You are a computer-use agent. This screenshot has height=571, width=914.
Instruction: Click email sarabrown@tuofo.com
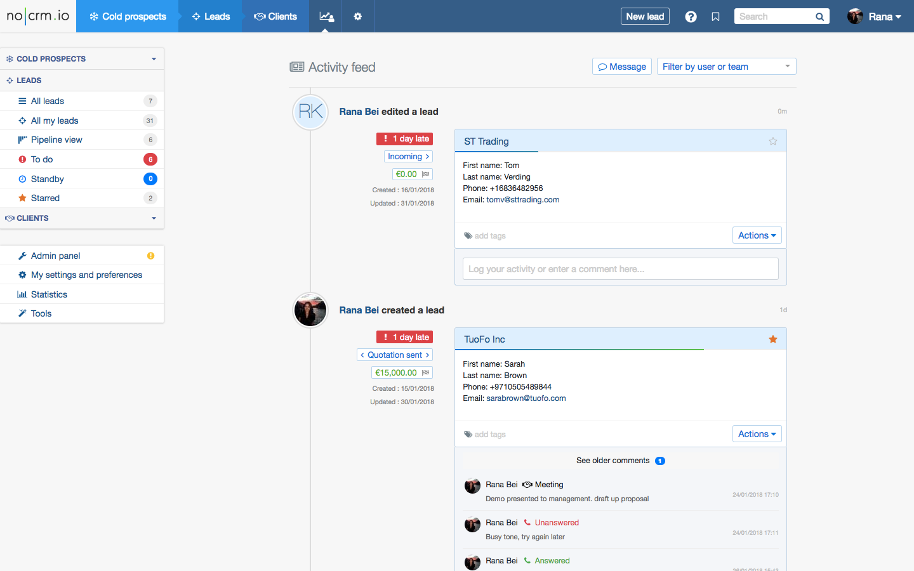[526, 398]
